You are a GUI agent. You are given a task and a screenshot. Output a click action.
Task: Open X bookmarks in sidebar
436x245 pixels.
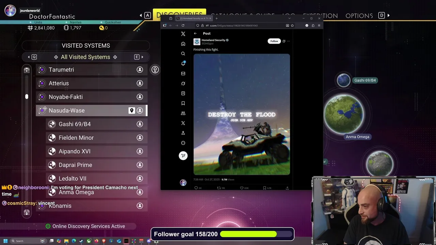[183, 103]
